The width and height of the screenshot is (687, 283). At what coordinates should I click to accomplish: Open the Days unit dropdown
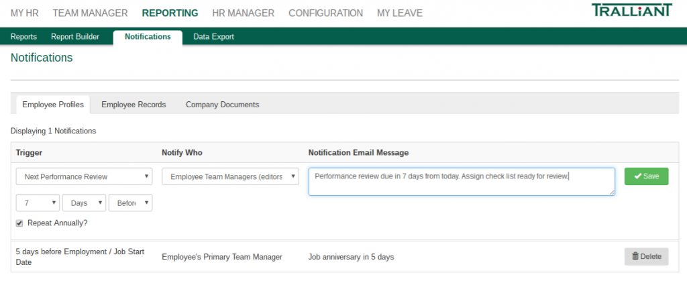[84, 203]
